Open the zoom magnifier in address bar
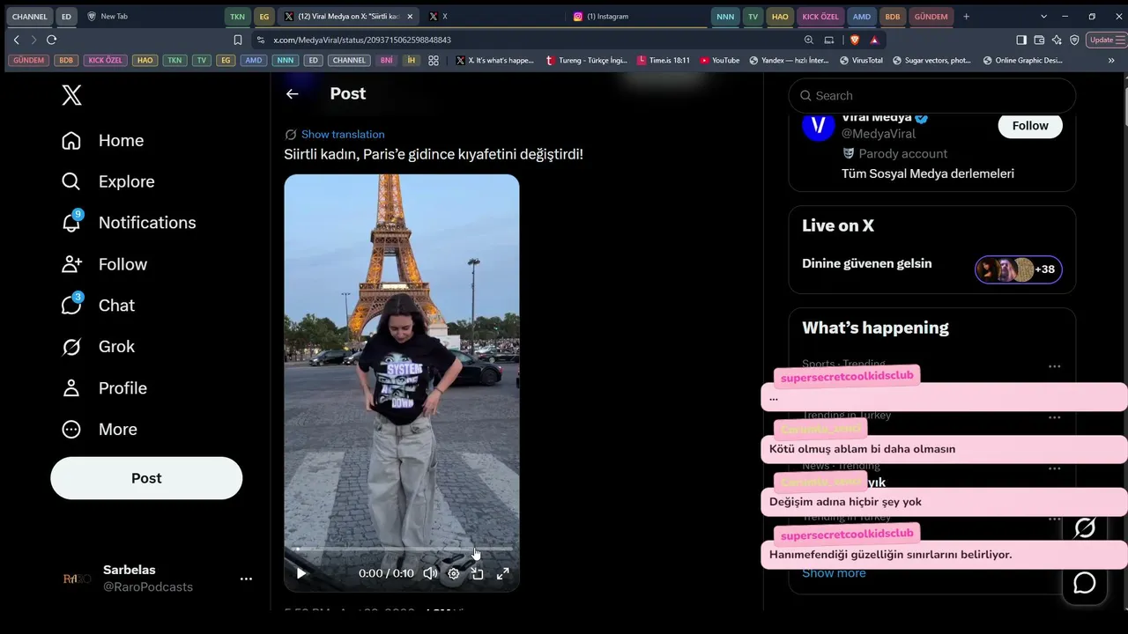 pyautogui.click(x=809, y=40)
